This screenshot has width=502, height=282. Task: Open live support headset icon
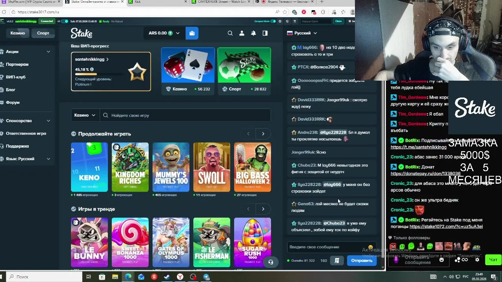coord(271,262)
